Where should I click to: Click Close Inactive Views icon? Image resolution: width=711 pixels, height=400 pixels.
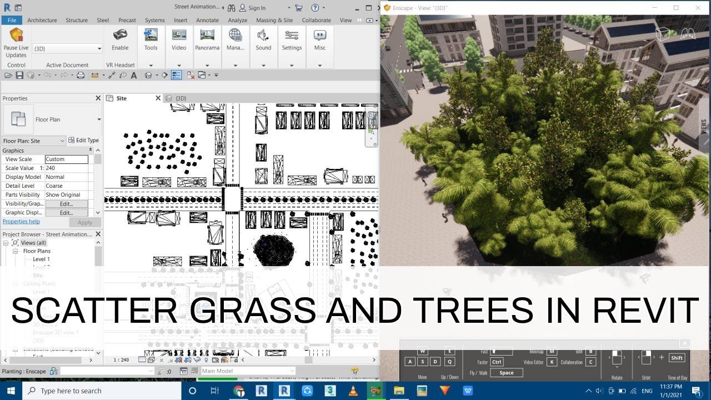tap(191, 75)
